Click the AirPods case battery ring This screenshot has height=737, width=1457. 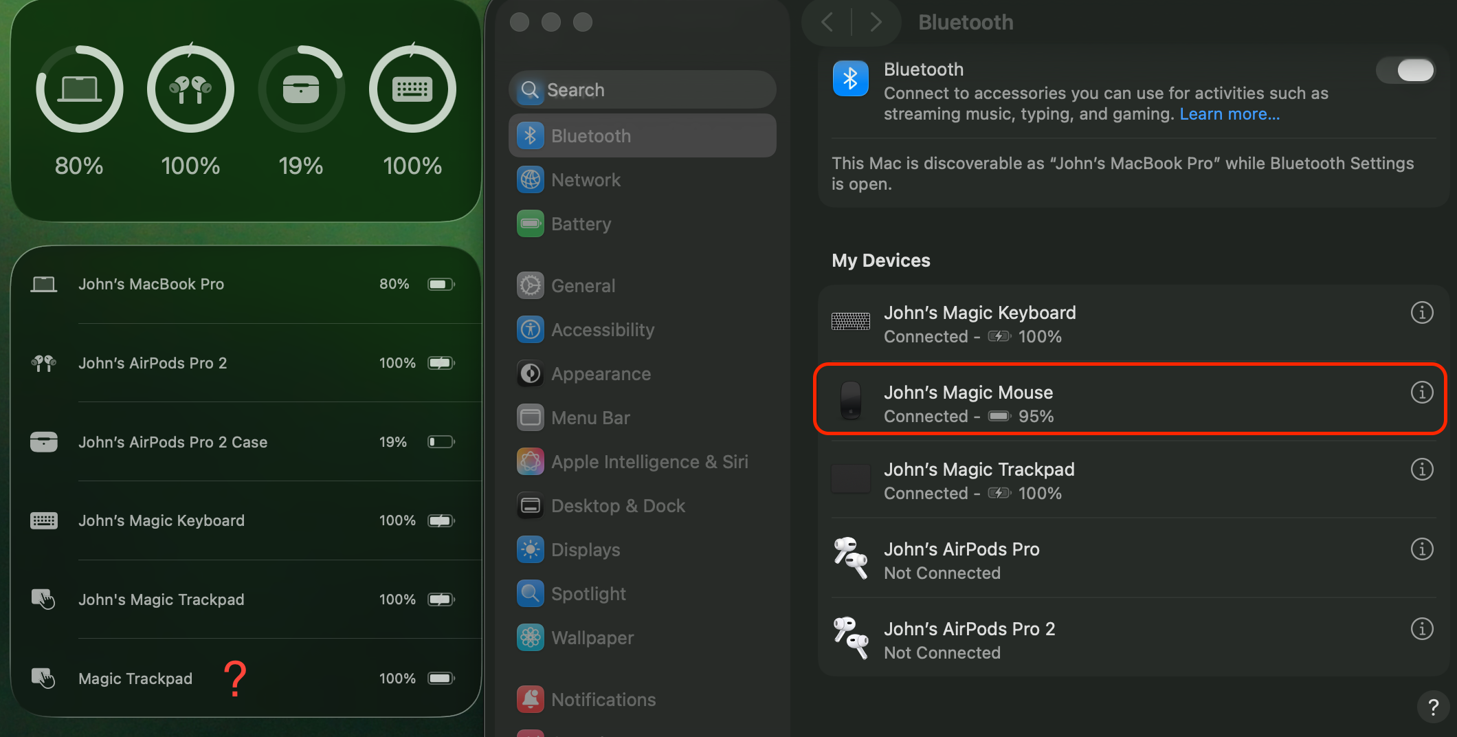click(x=301, y=89)
